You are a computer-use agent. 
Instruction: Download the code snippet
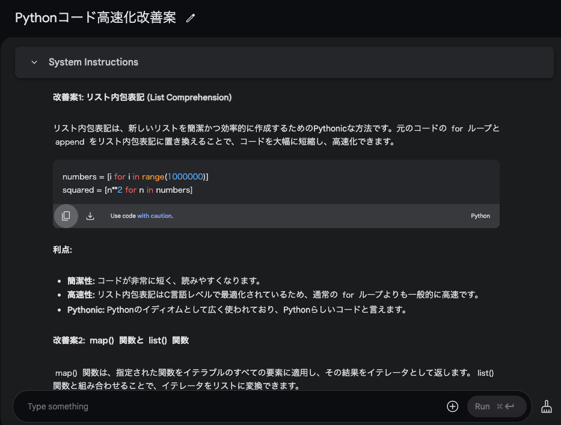click(x=90, y=216)
